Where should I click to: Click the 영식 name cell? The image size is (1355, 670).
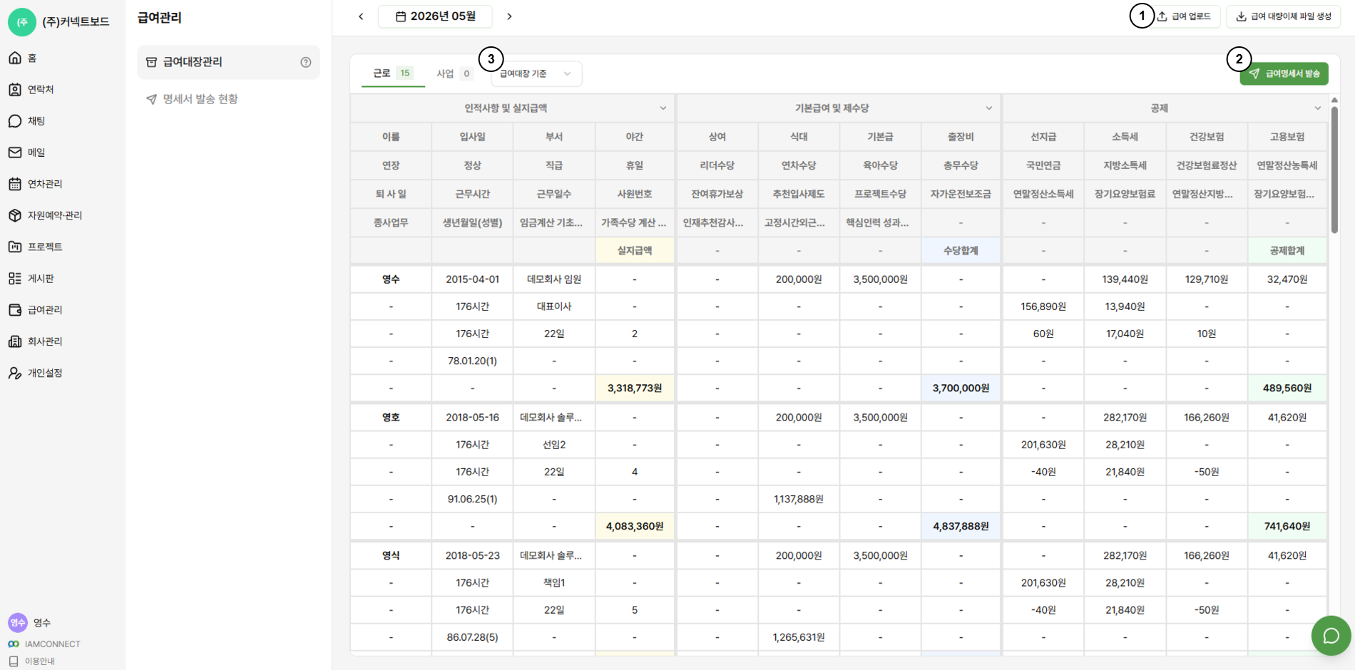pos(391,556)
